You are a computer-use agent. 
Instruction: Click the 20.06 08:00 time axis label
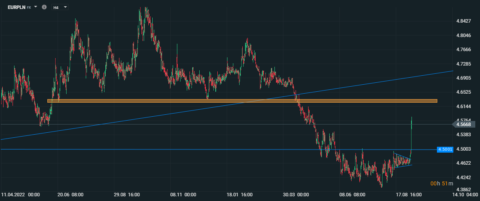click(x=70, y=194)
